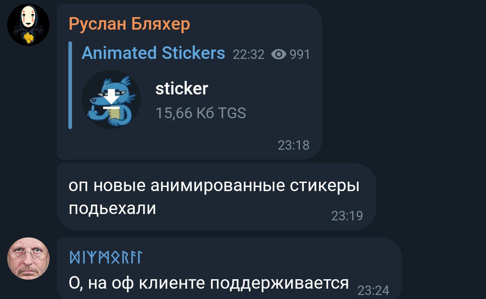Screen dimensions: 486x299
Task: Click the 23:19 message timestamp
Action: tap(347, 216)
